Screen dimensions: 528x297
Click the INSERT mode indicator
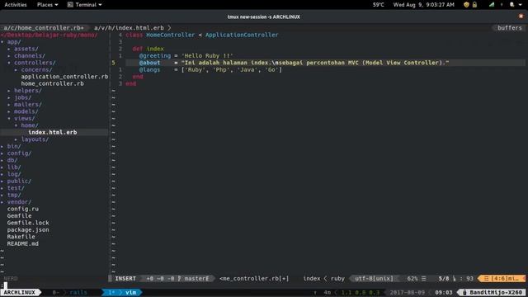[125, 279]
